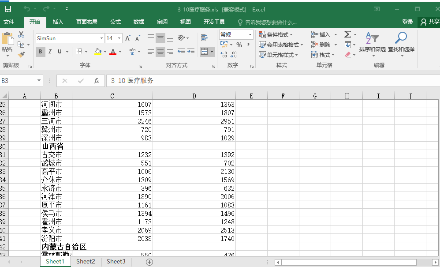Viewport: 440px width, 267px height.
Task: Toggle Italic formatting button
Action: coord(50,52)
